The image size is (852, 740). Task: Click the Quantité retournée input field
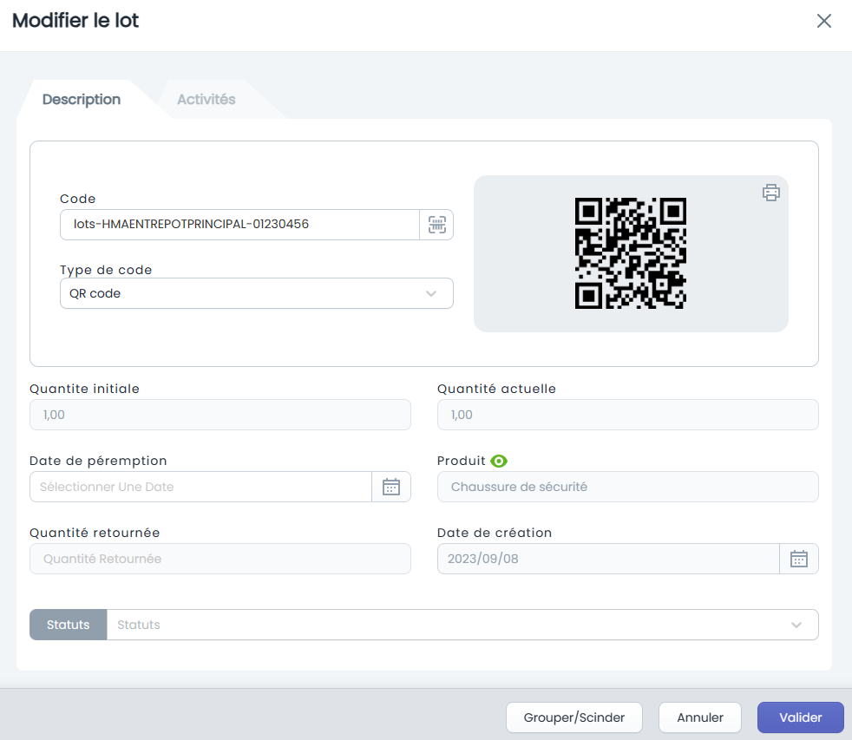(x=220, y=559)
